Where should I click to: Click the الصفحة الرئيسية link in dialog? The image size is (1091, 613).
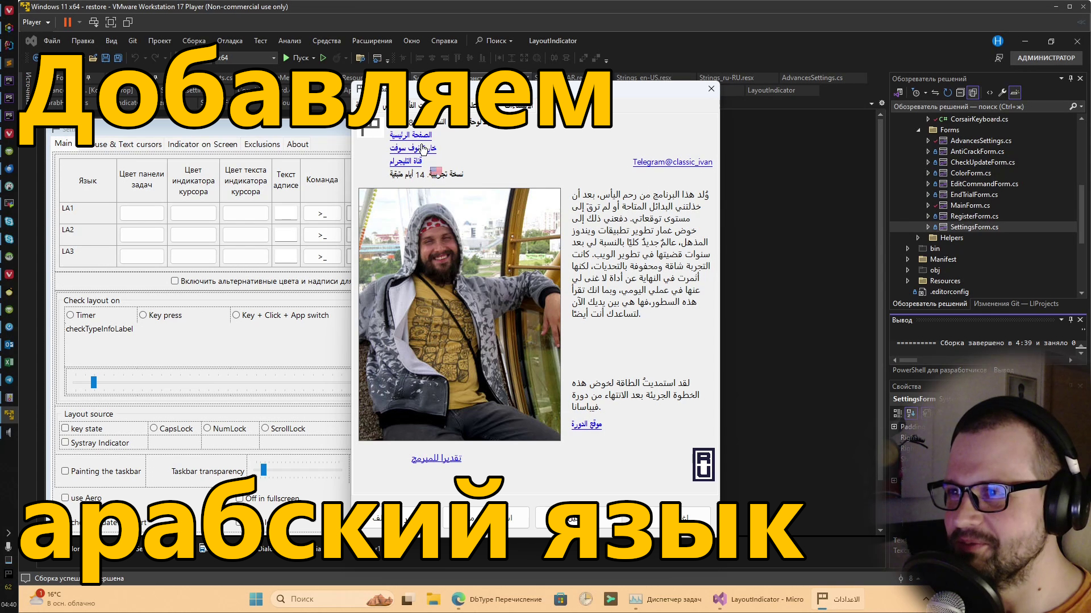tap(411, 135)
